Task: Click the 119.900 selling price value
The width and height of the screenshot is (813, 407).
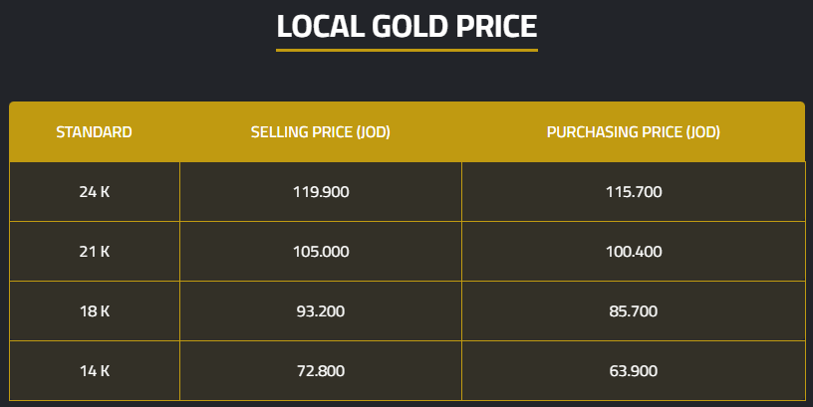Action: [320, 192]
